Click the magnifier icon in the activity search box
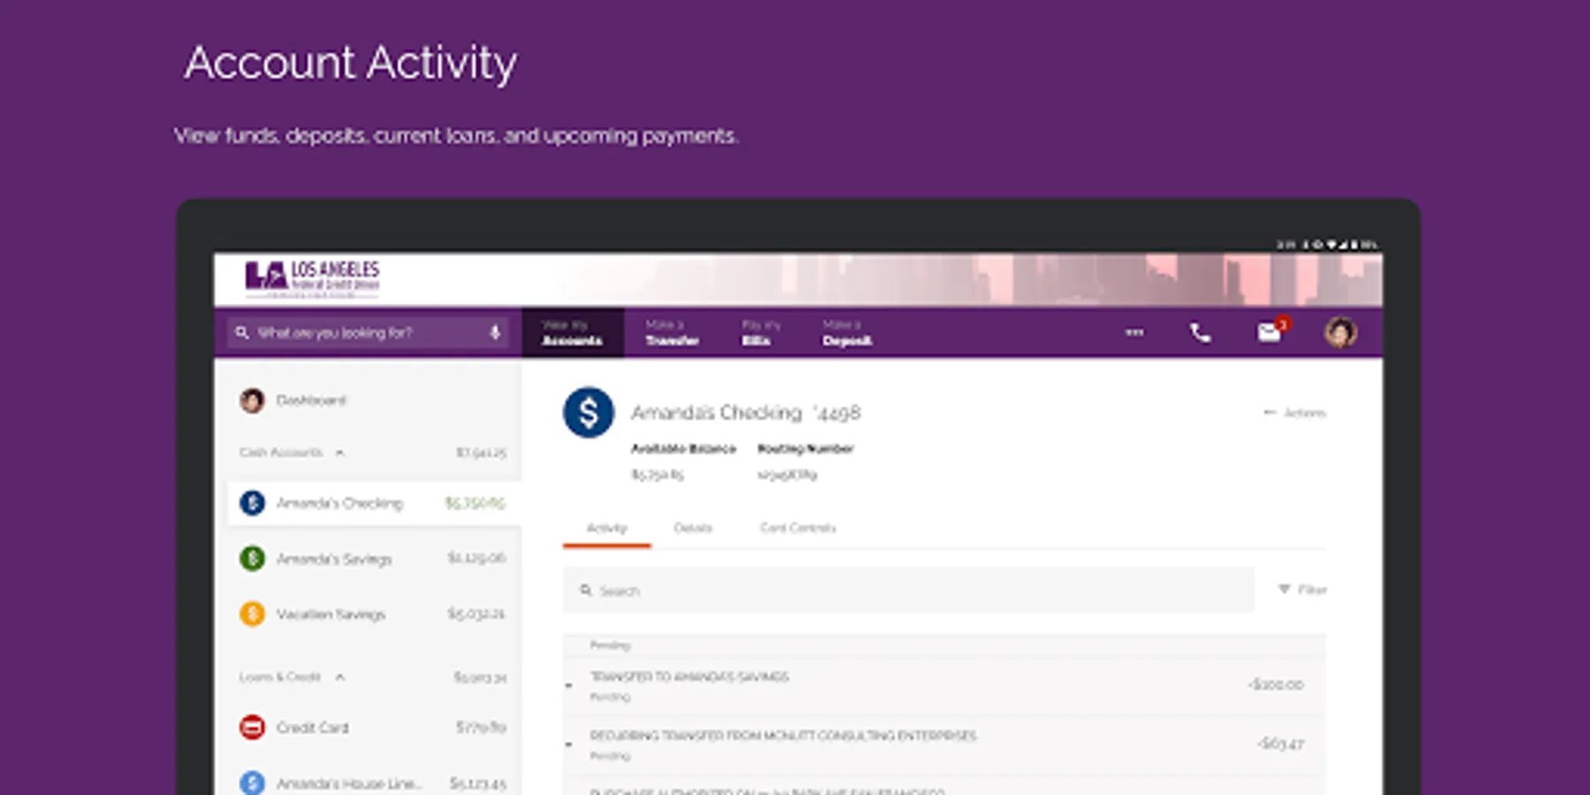This screenshot has width=1590, height=795. [x=585, y=590]
